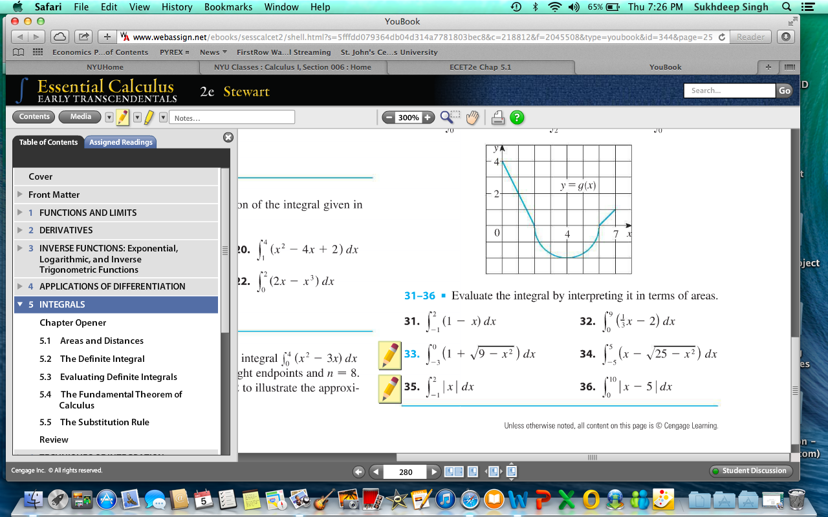Open the Safari File menu
828x517 pixels.
pyautogui.click(x=82, y=7)
